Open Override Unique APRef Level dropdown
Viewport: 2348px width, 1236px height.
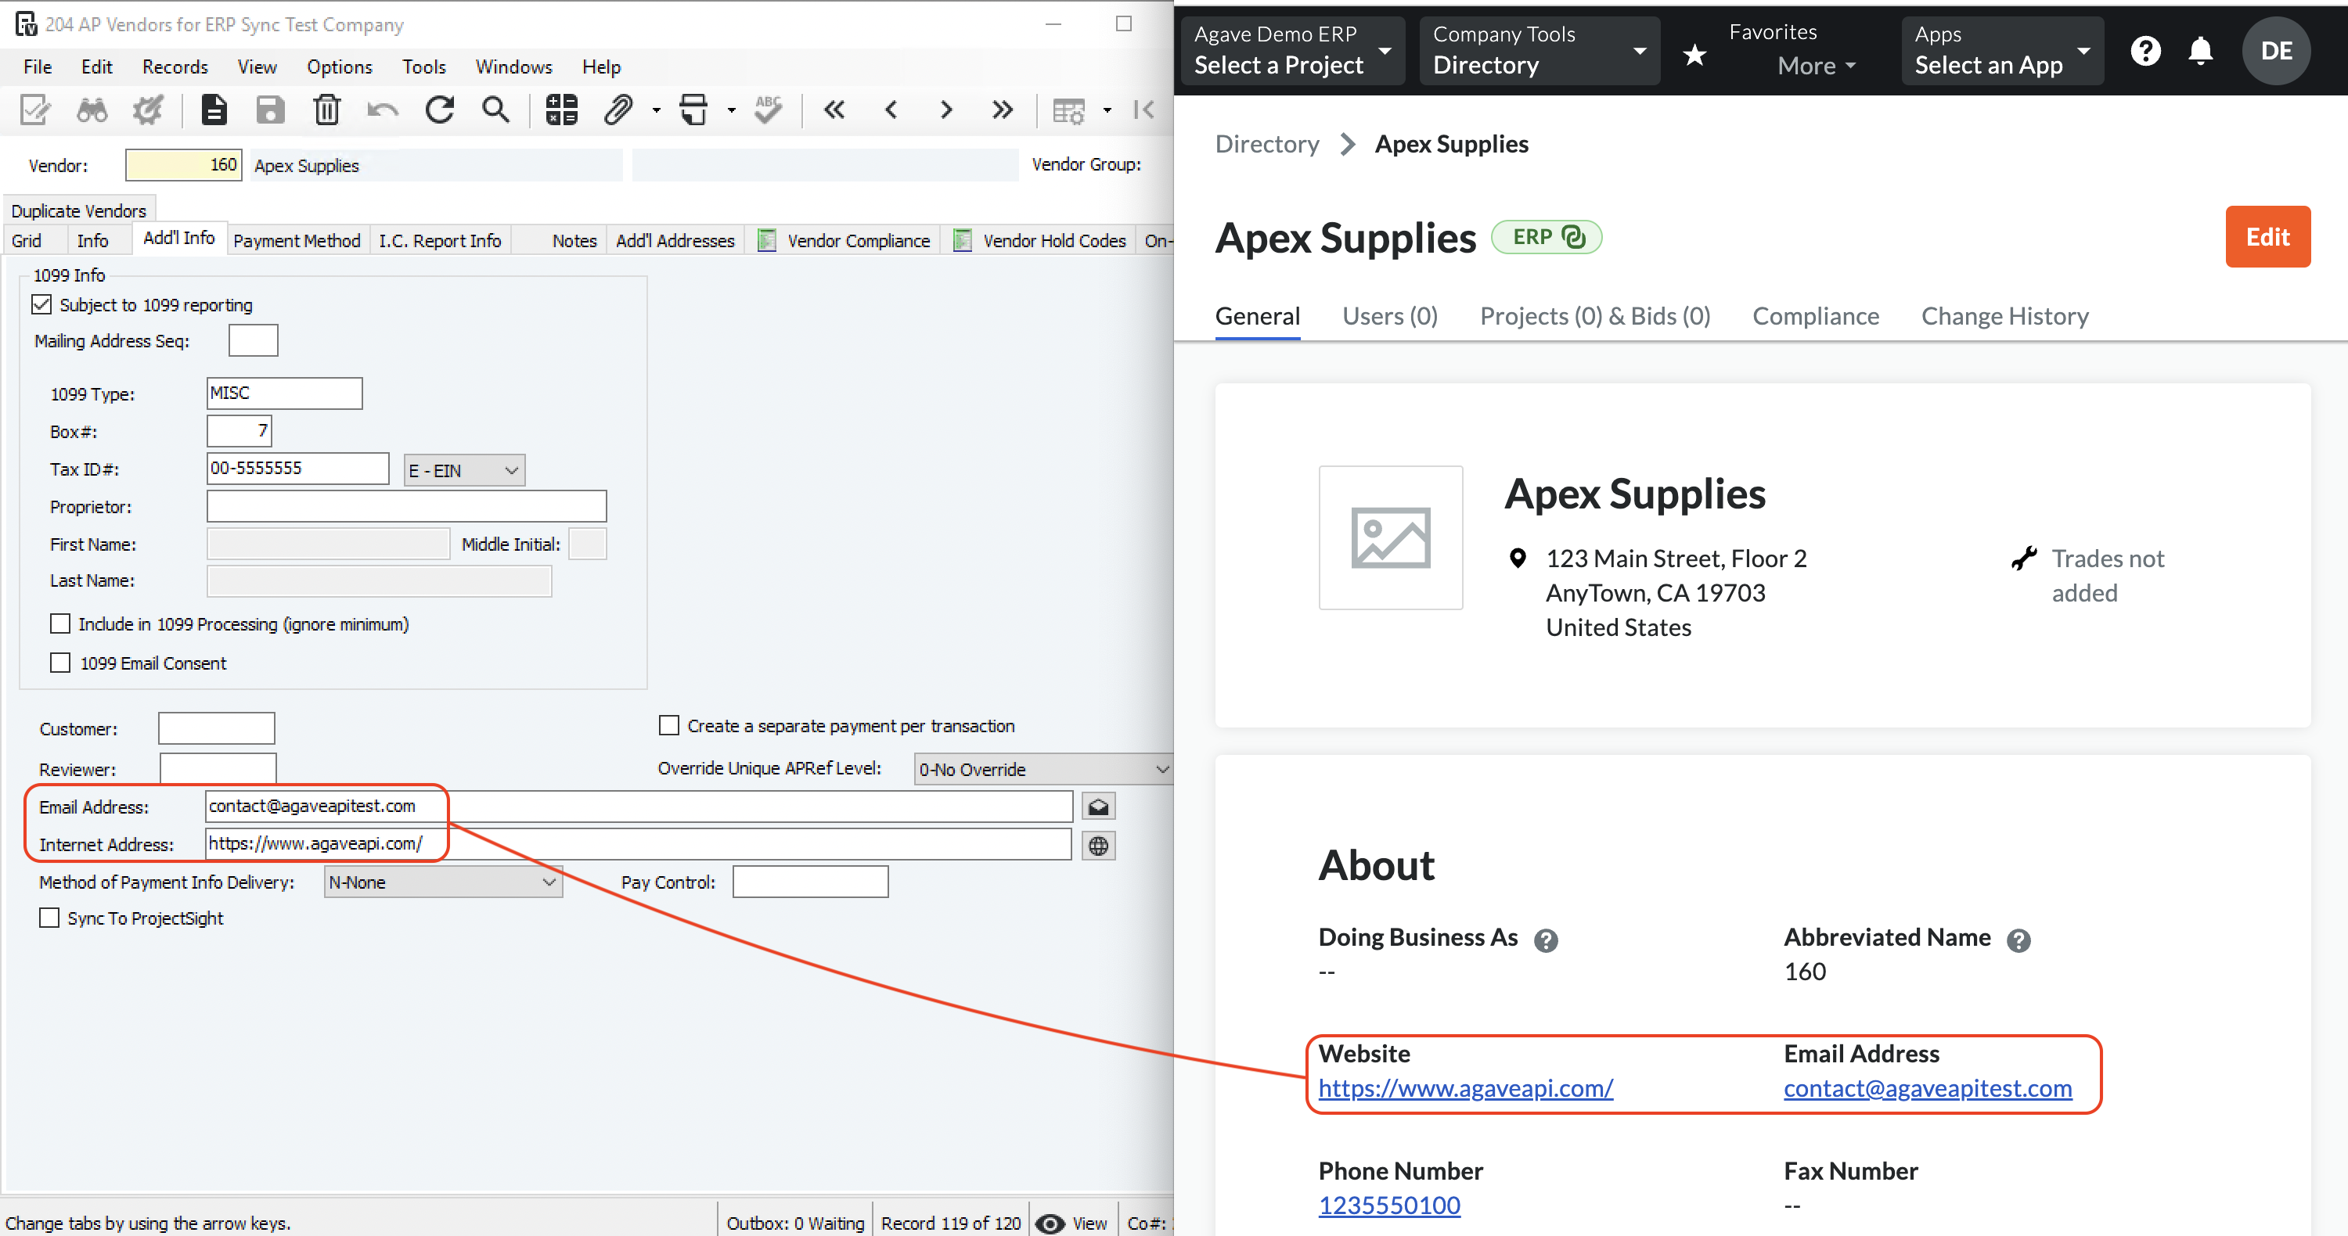click(x=1043, y=770)
